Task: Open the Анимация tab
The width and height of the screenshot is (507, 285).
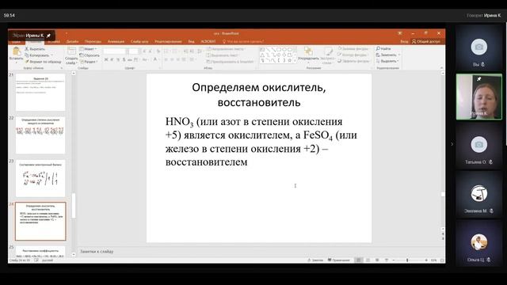Action: [116, 41]
